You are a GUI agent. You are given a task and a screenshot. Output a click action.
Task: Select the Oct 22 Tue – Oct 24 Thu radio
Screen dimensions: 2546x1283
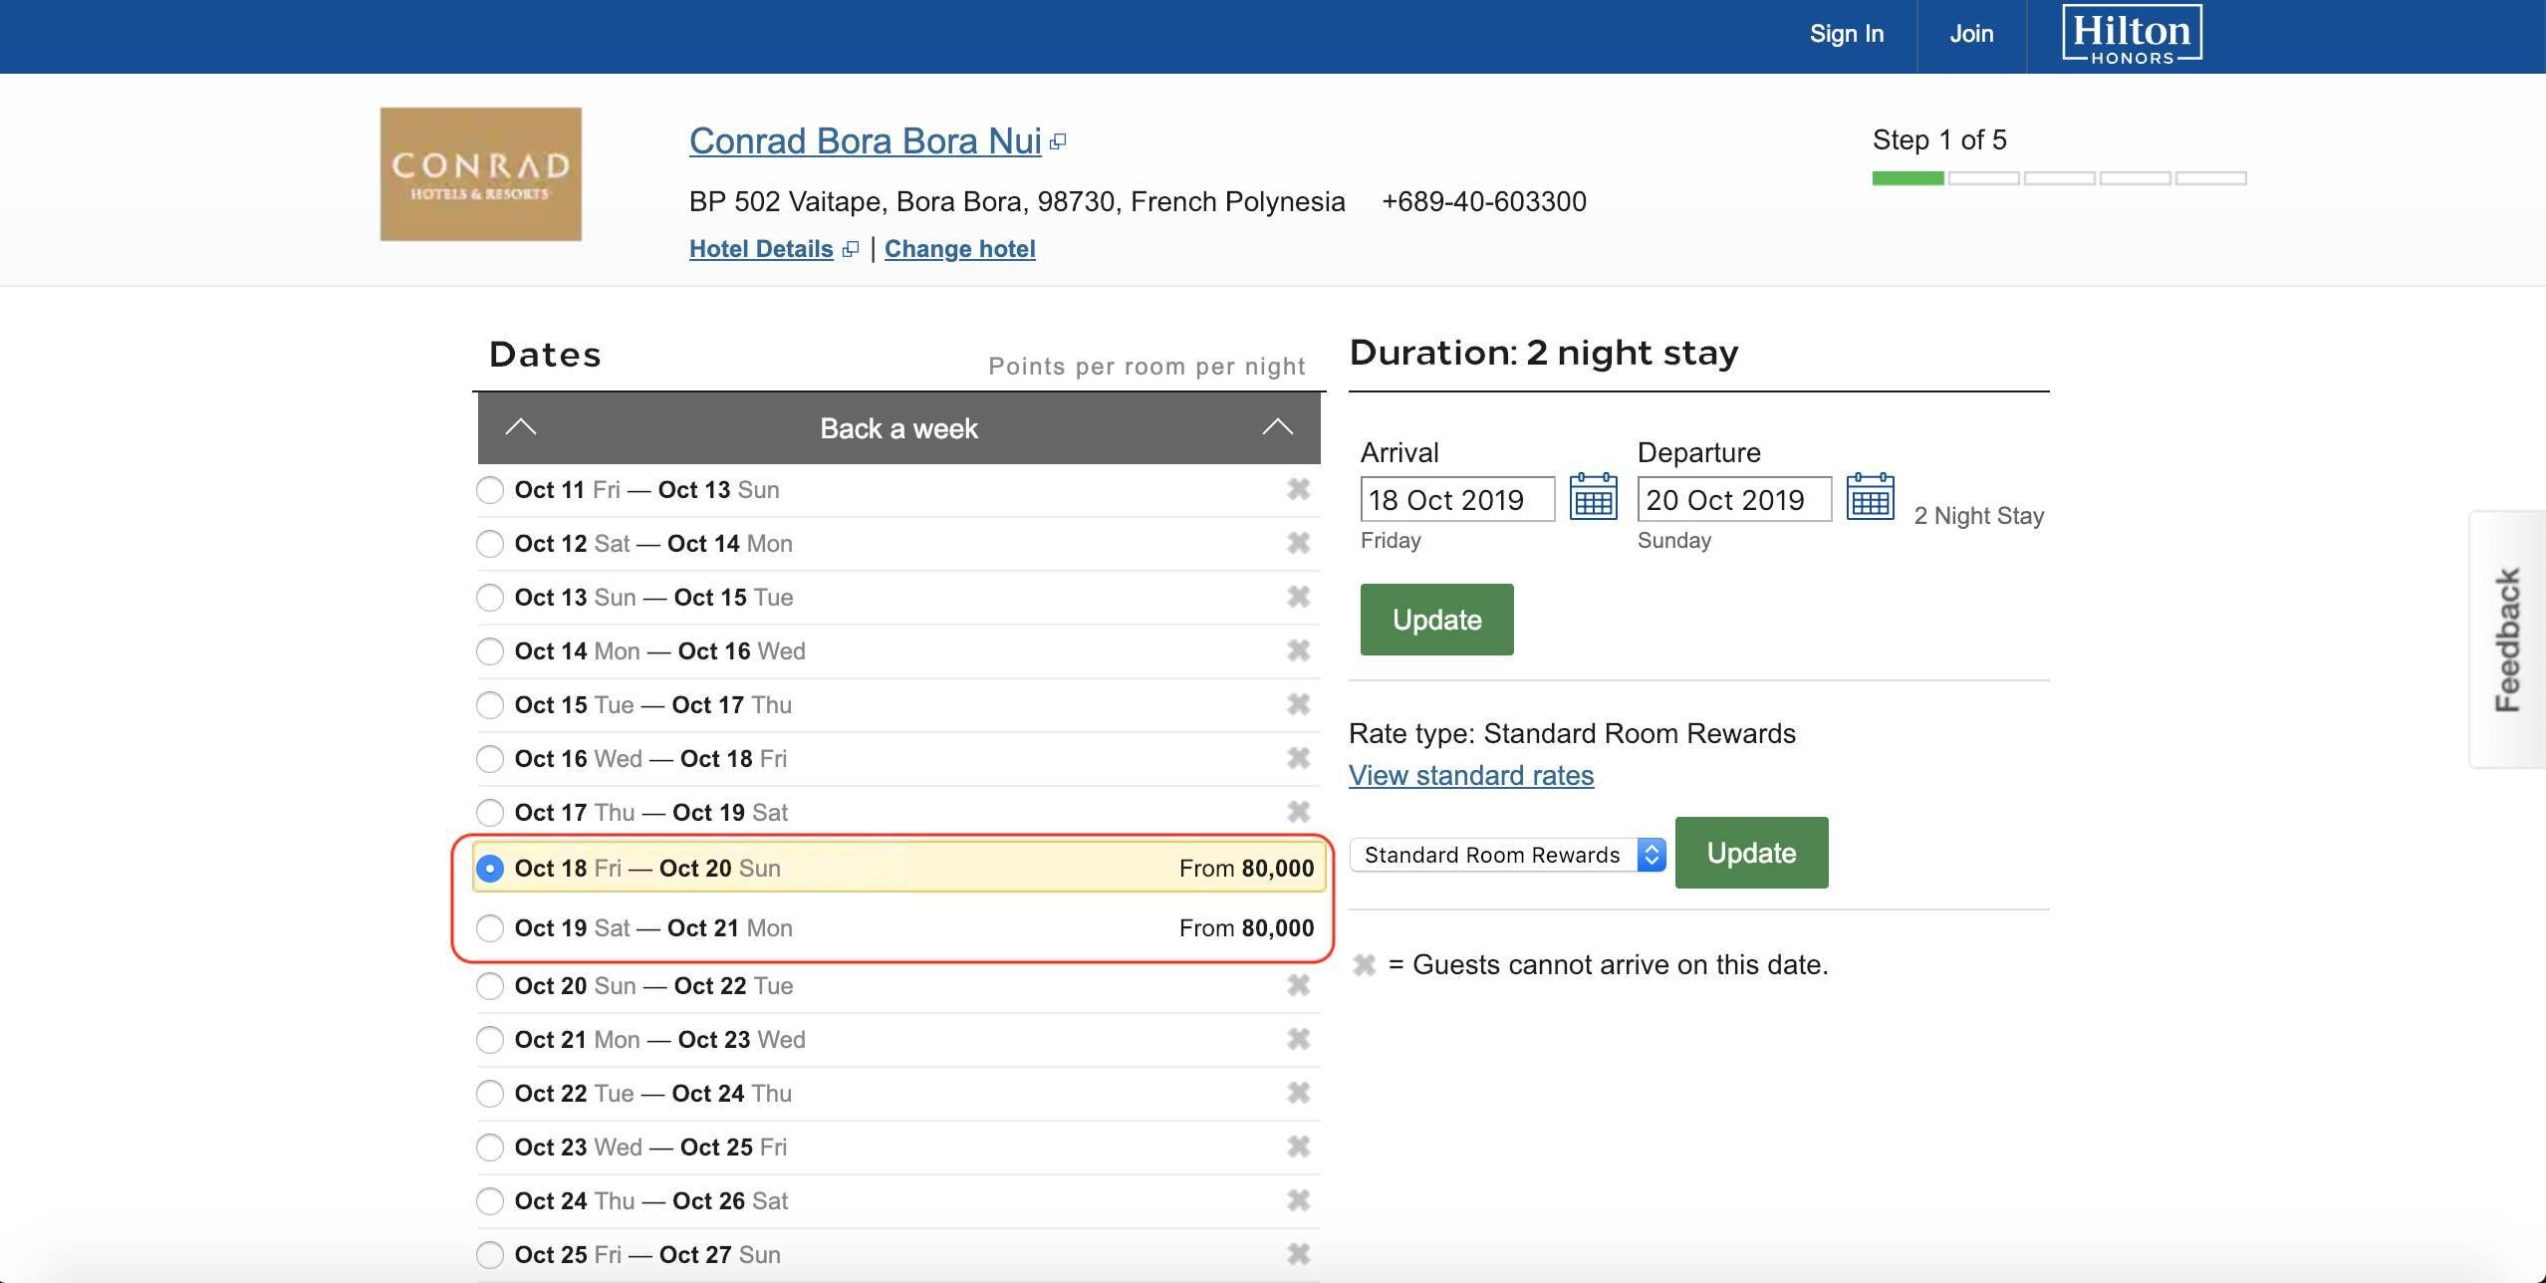[x=489, y=1094]
